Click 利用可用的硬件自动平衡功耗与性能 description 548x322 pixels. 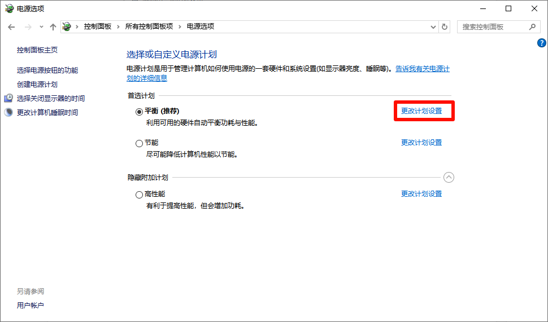tap(202, 123)
